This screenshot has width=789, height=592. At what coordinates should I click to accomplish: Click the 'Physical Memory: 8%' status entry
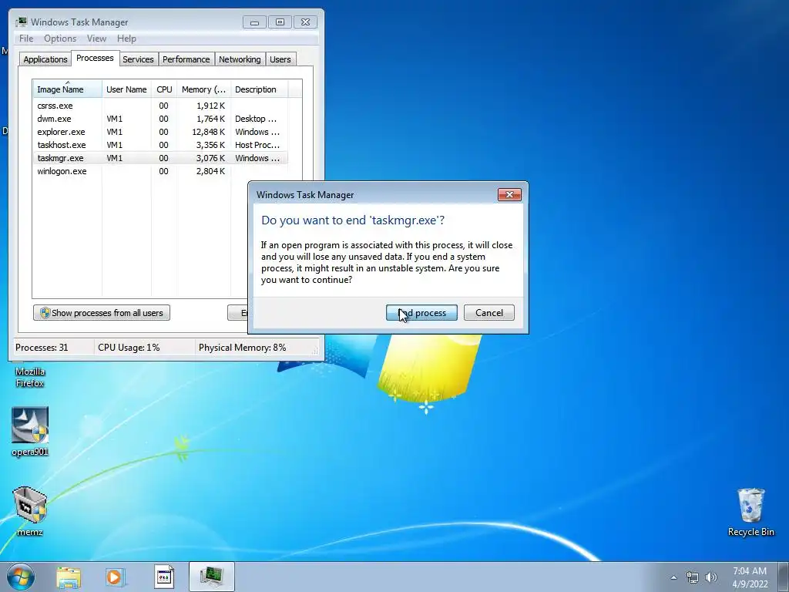point(242,348)
